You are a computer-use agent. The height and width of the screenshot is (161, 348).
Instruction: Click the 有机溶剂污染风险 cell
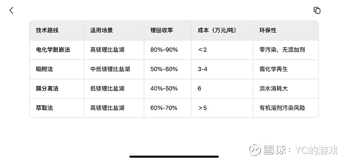coord(282,108)
